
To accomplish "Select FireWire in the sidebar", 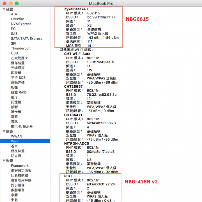I will point(17,19).
